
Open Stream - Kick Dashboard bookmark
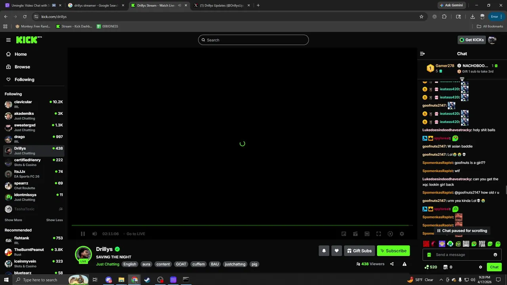(x=74, y=27)
